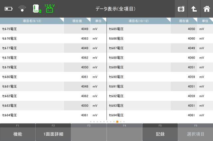Image resolution: width=213 pixels, height=141 pixels.
Task: Open the F1 機能 menu
Action: coord(18,132)
